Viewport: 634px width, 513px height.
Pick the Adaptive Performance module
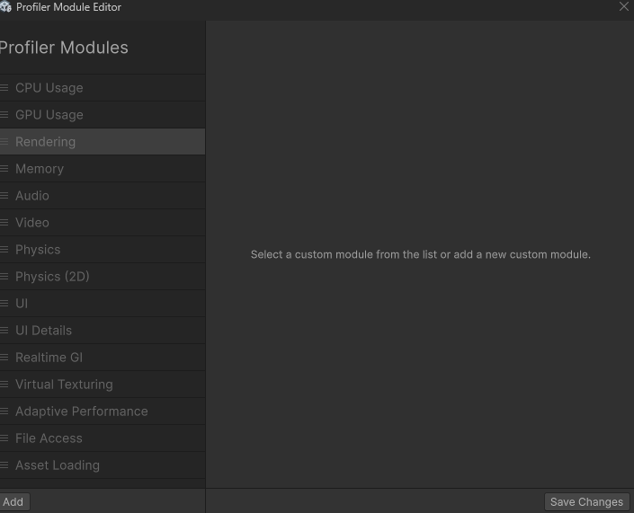click(81, 411)
